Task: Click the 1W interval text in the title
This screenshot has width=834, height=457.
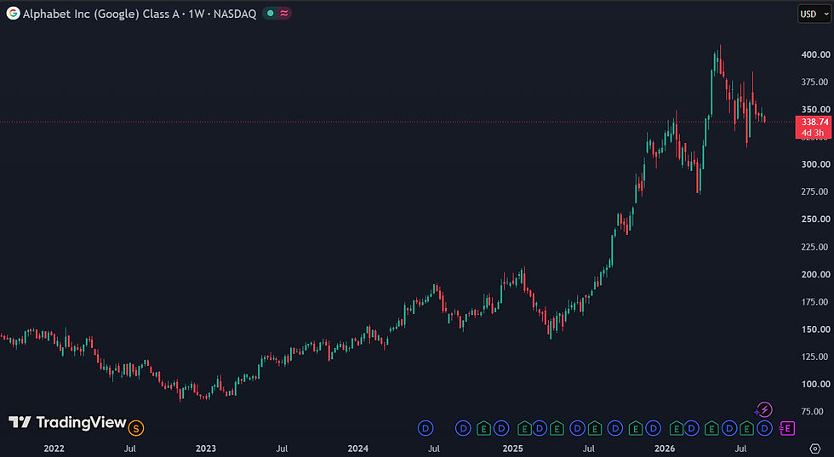Action: coord(197,14)
